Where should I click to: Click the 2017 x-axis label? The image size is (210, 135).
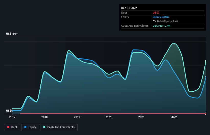click(x=12, y=117)
